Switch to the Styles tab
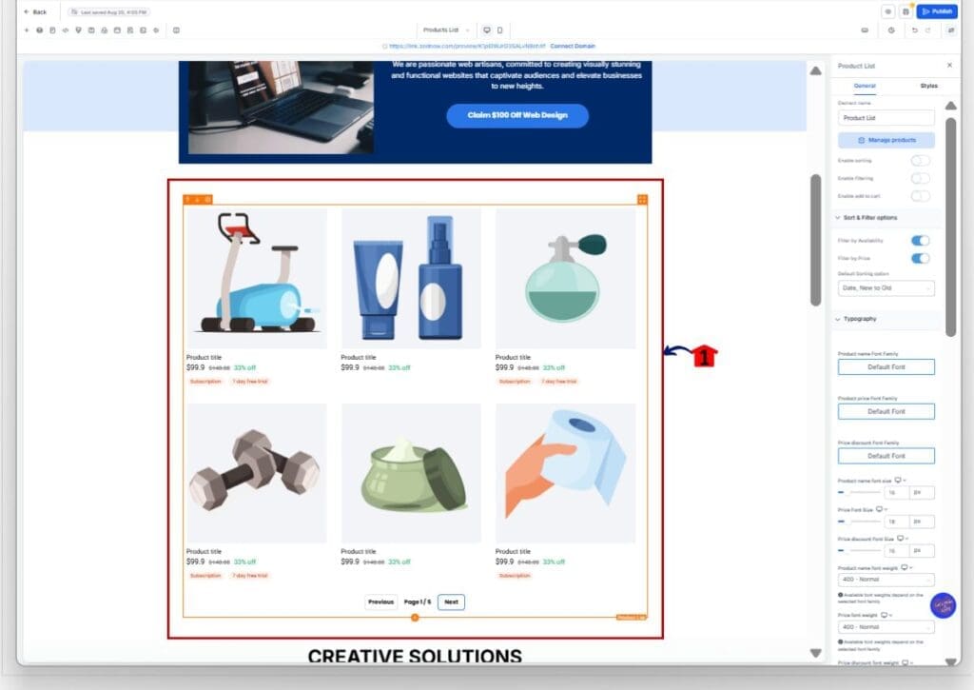 tap(928, 86)
